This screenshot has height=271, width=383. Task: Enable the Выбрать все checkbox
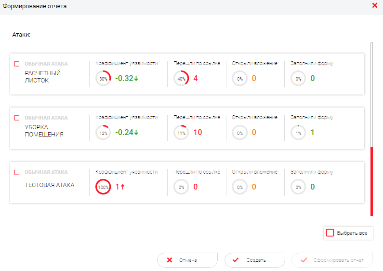tap(330, 233)
